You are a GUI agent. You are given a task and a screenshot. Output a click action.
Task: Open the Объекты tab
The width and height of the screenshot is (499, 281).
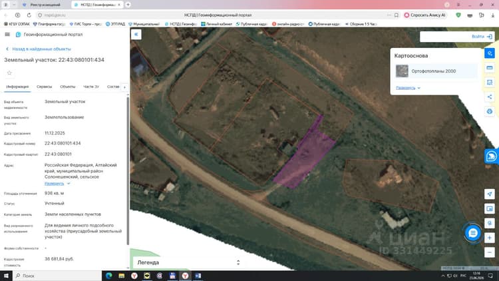[67, 87]
